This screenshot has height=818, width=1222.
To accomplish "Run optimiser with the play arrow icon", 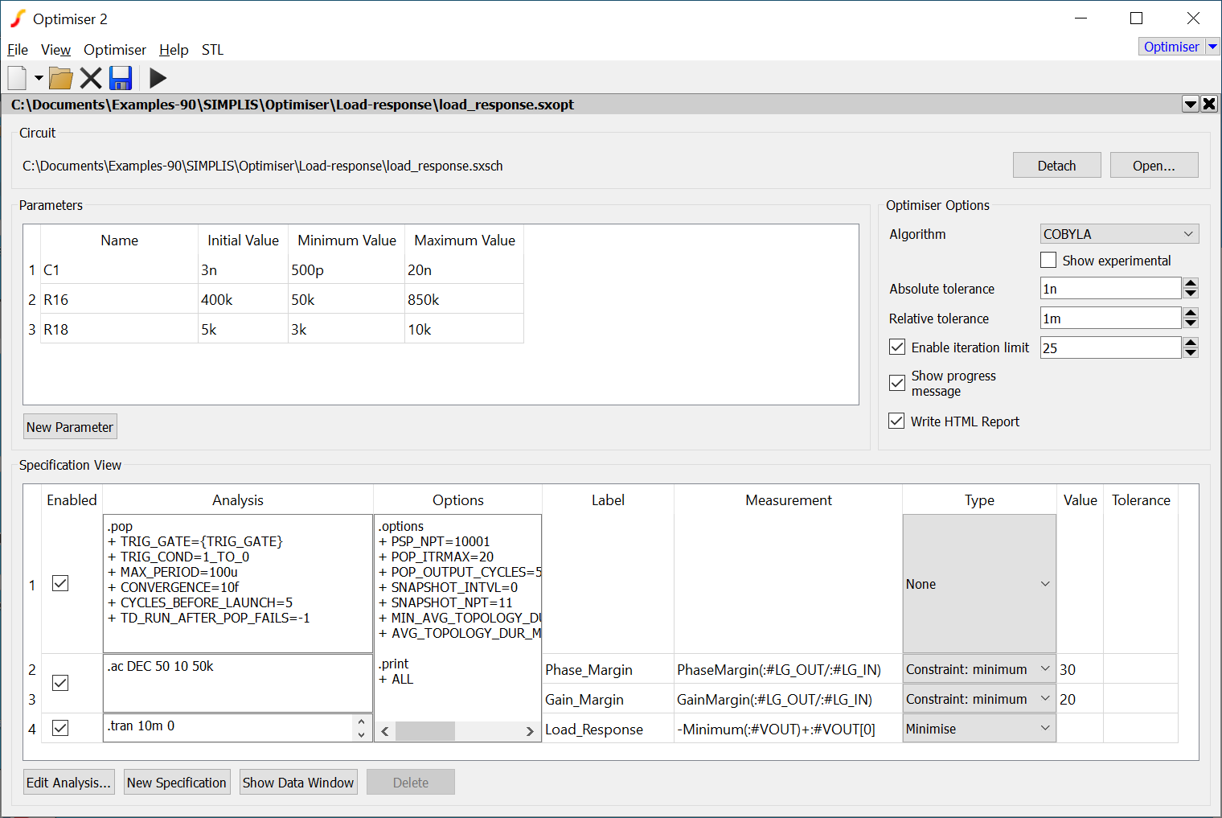I will click(158, 78).
